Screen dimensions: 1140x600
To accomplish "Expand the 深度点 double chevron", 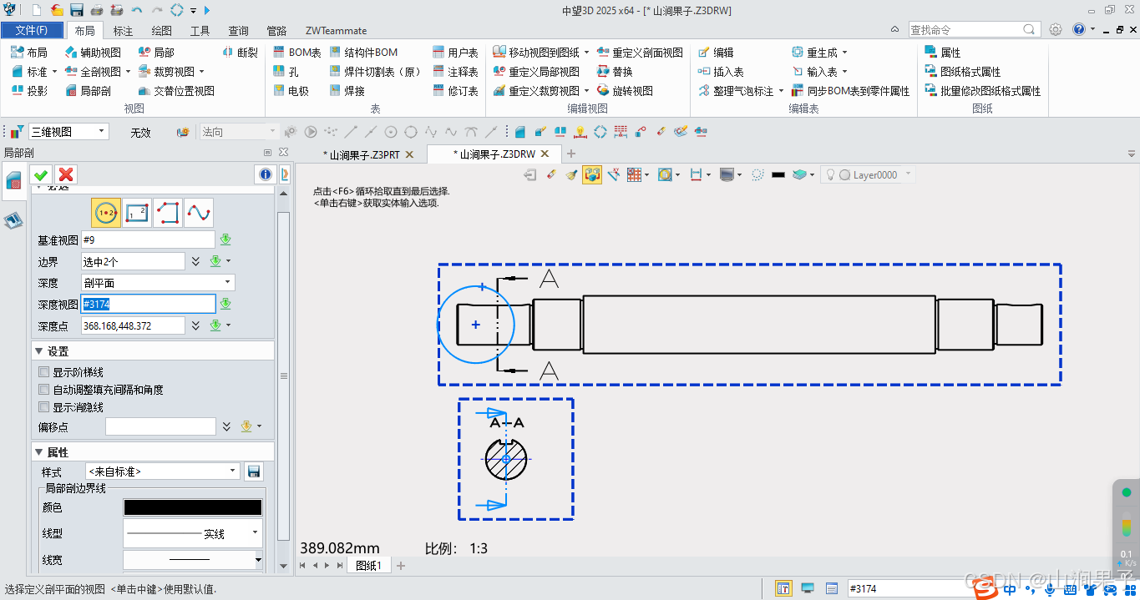I will click(195, 325).
